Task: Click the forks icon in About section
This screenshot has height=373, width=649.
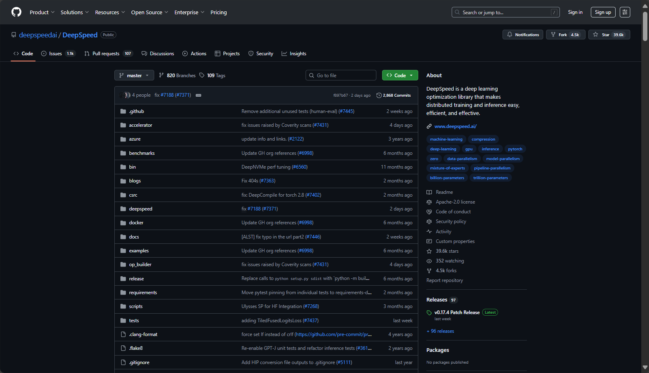Action: coord(429,271)
